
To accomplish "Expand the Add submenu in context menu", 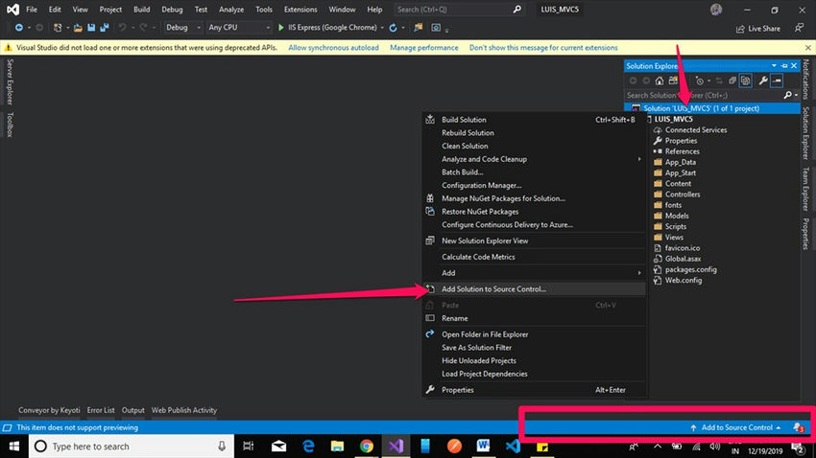I will [639, 273].
